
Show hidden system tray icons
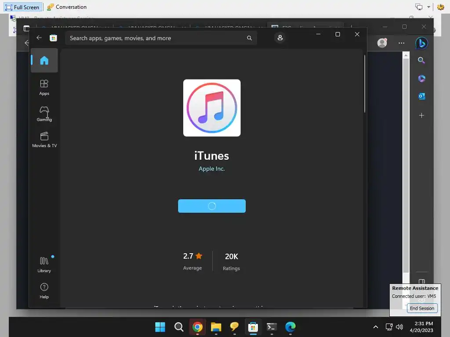(376, 327)
